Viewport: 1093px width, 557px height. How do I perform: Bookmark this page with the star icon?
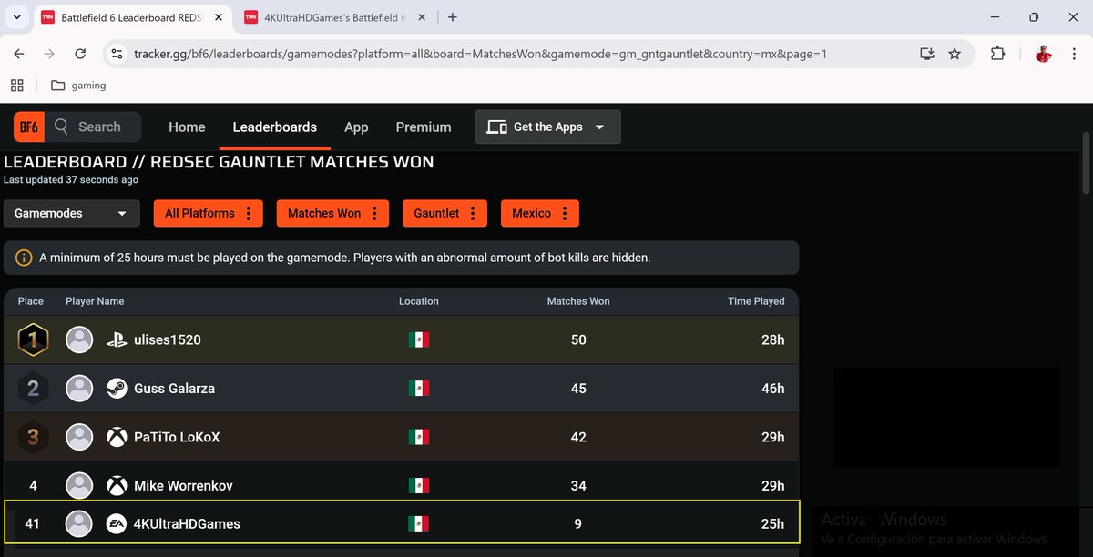(955, 54)
